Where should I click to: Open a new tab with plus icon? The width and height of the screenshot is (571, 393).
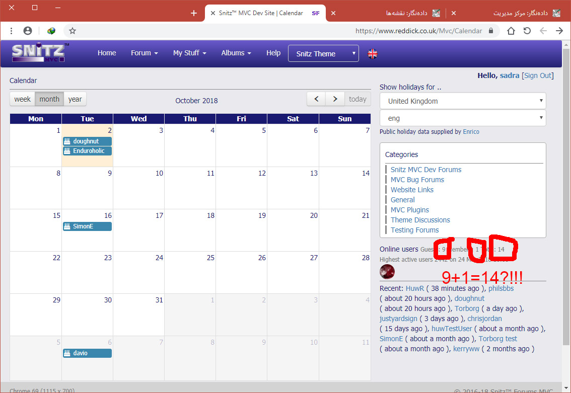(194, 13)
